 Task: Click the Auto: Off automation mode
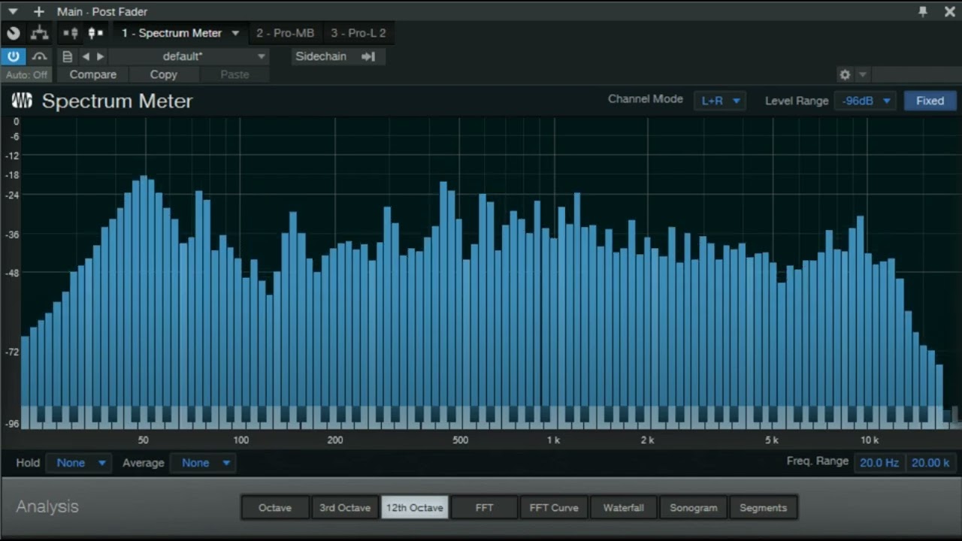tap(26, 74)
